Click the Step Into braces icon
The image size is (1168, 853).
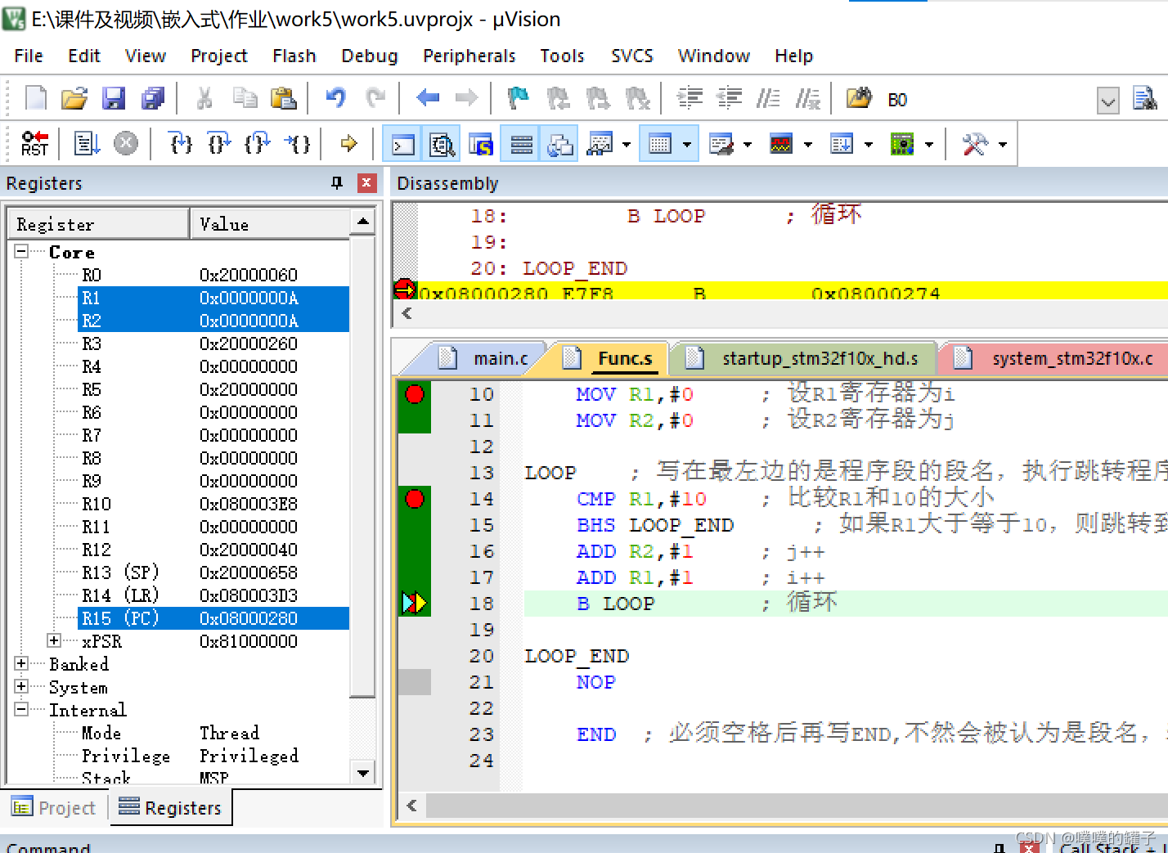pos(180,144)
